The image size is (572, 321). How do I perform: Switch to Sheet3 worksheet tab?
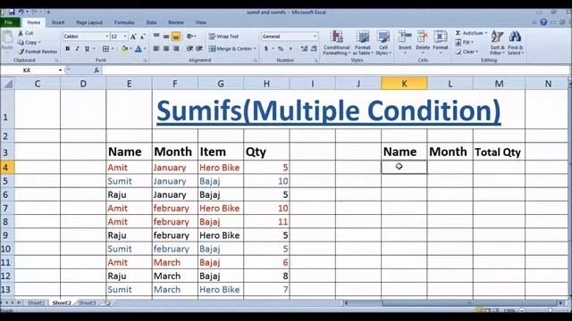88,303
